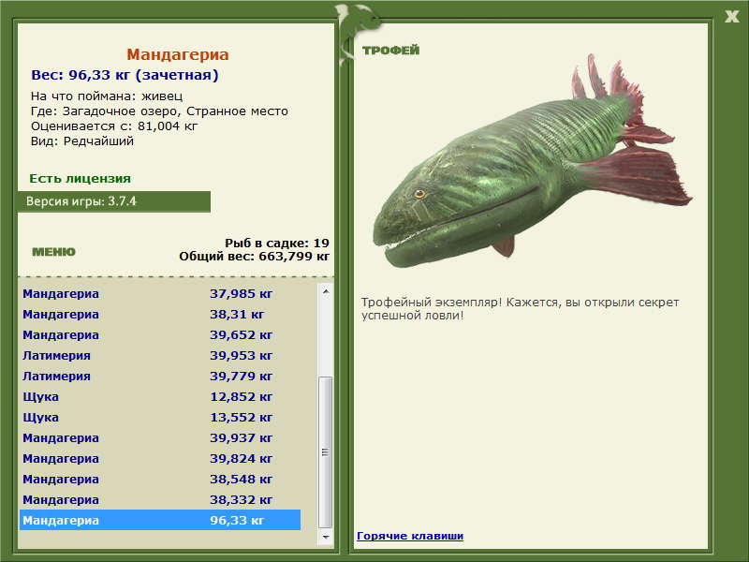Select Мандагериа 39,652 кг entry
This screenshot has width=749, height=562.
pyautogui.click(x=160, y=334)
